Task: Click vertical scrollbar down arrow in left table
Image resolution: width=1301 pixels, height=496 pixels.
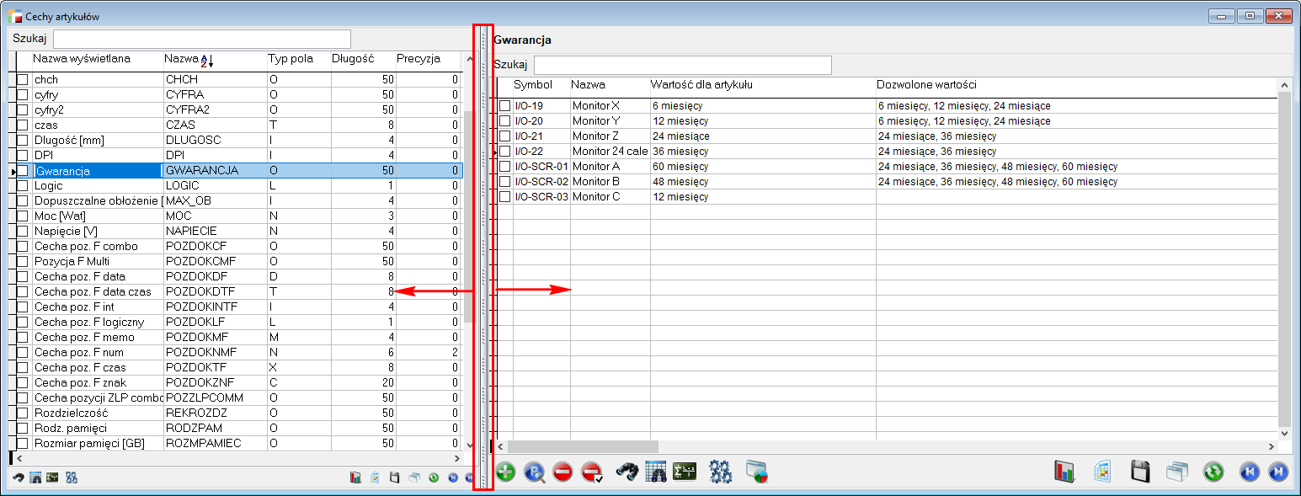Action: point(469,445)
